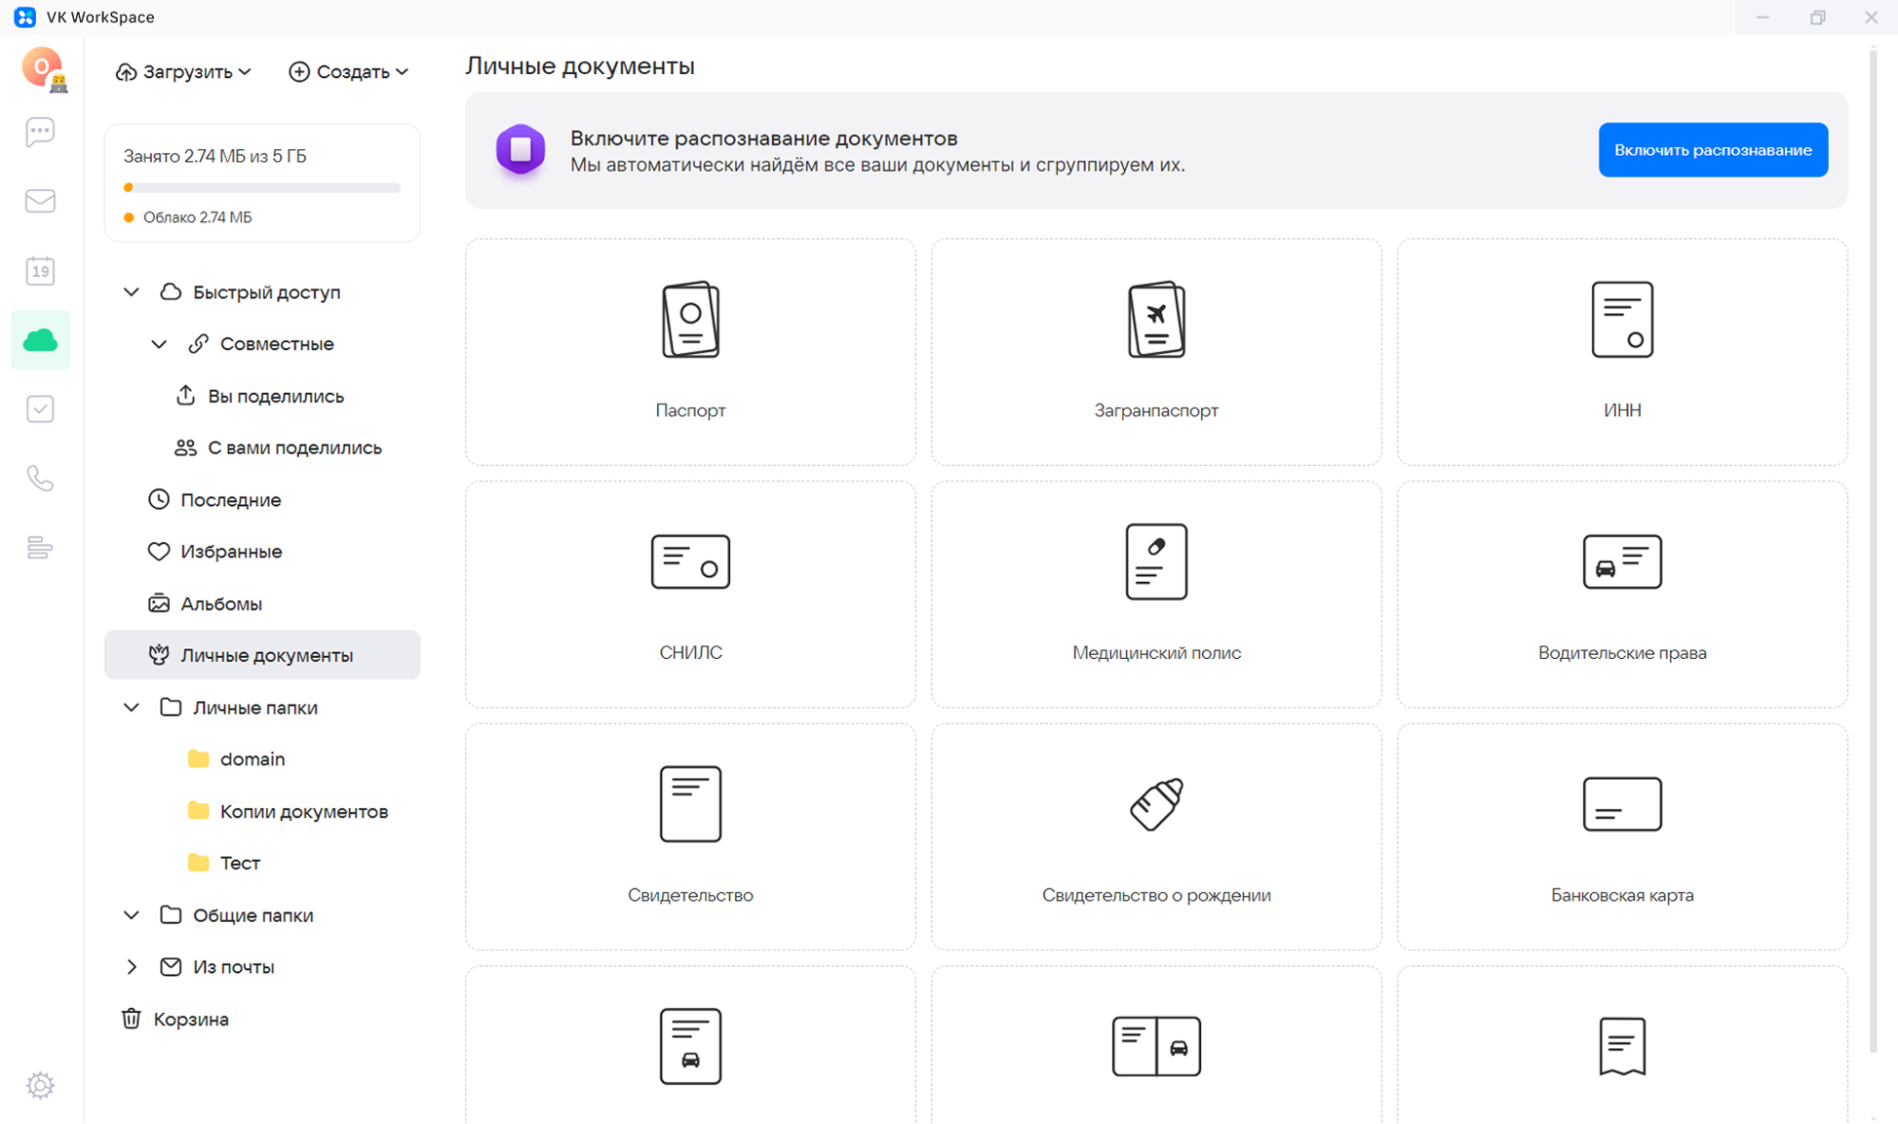Open the Создать dropdown
Viewport: 1898px width, 1124px height.
(349, 72)
